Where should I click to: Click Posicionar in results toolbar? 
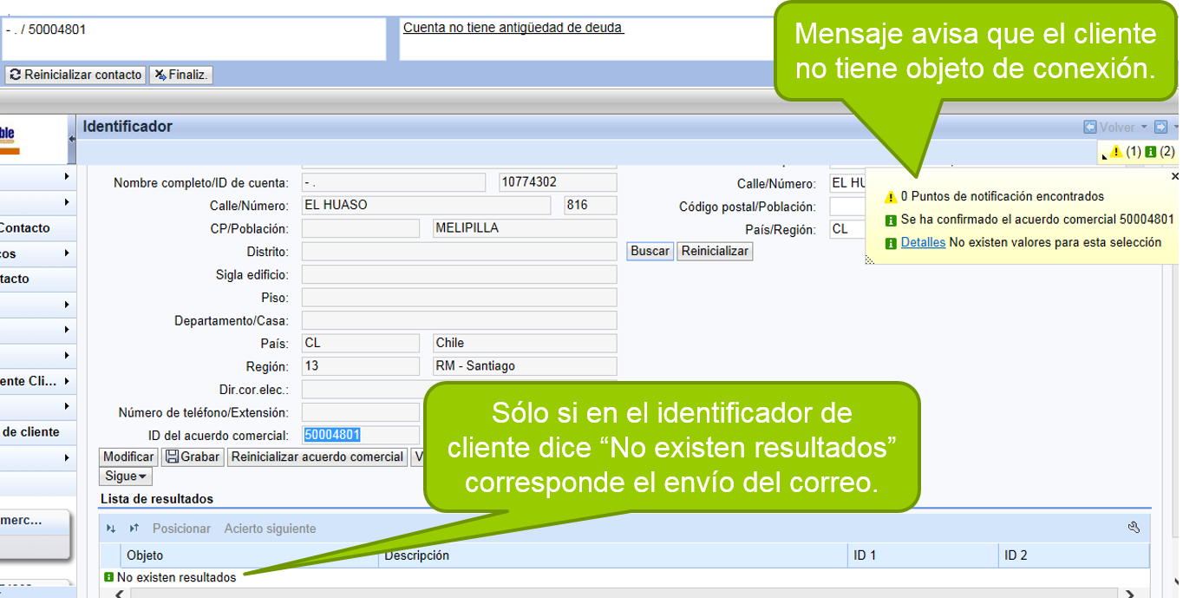tap(181, 529)
